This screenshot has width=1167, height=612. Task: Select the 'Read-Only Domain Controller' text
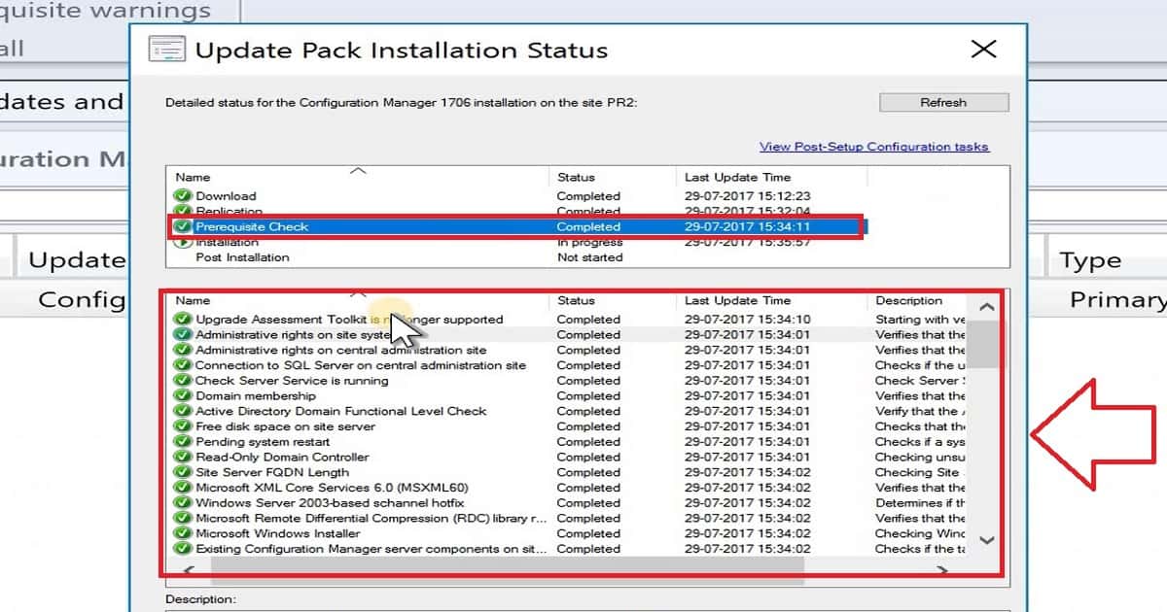(282, 457)
